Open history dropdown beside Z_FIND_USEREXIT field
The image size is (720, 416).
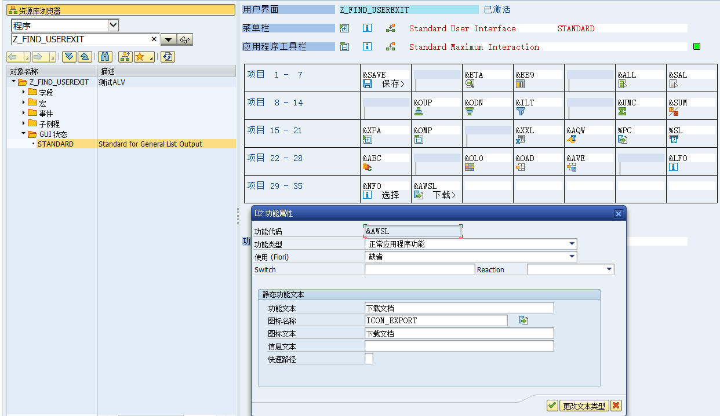point(168,39)
